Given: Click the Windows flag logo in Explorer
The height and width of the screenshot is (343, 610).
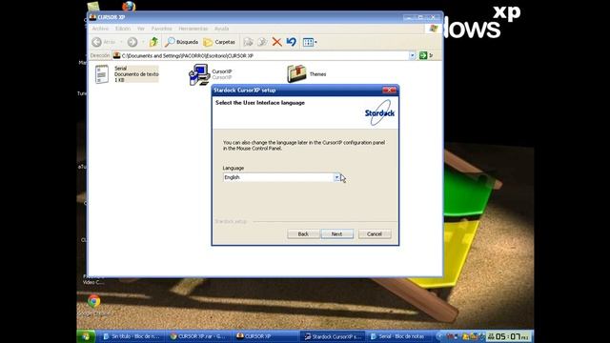Looking at the screenshot, I should (x=434, y=29).
